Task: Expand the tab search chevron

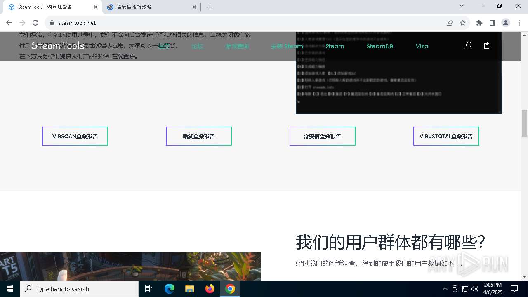Action: point(462,6)
